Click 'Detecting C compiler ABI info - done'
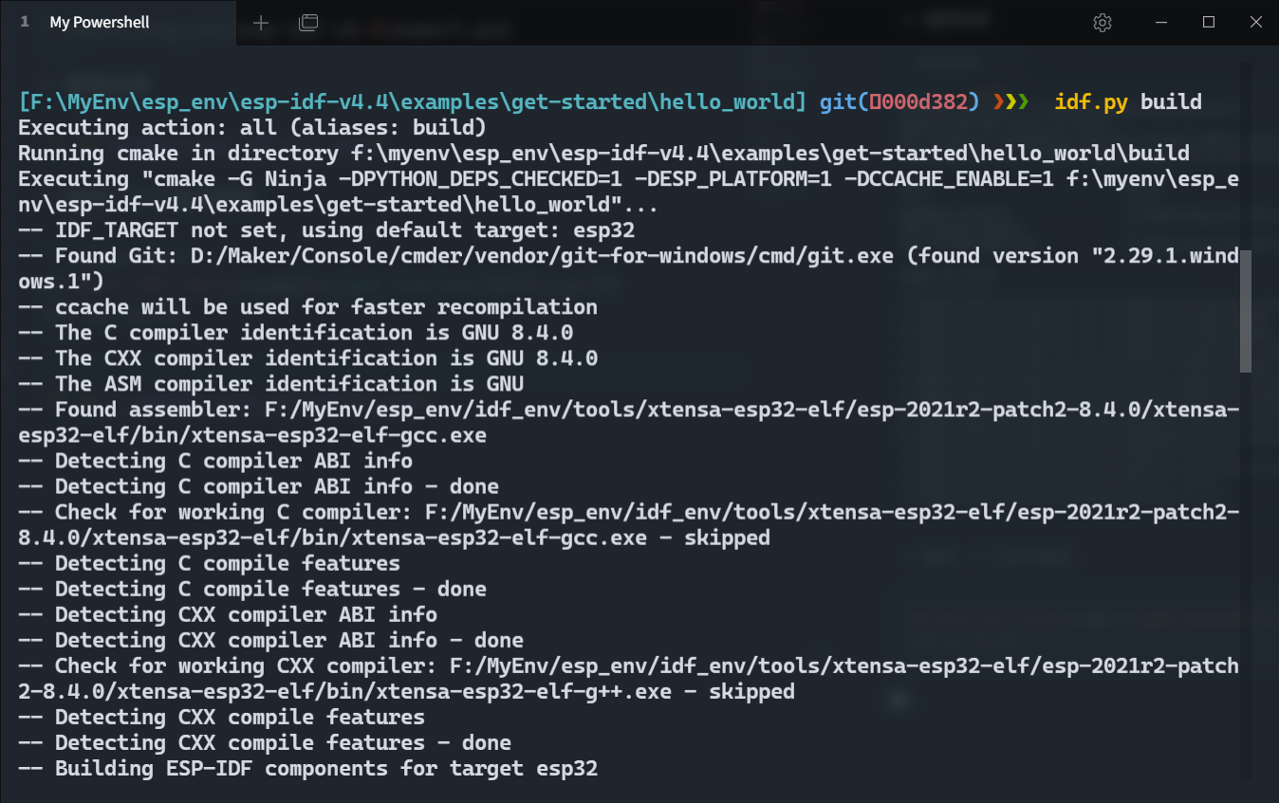The width and height of the screenshot is (1279, 803). point(258,485)
